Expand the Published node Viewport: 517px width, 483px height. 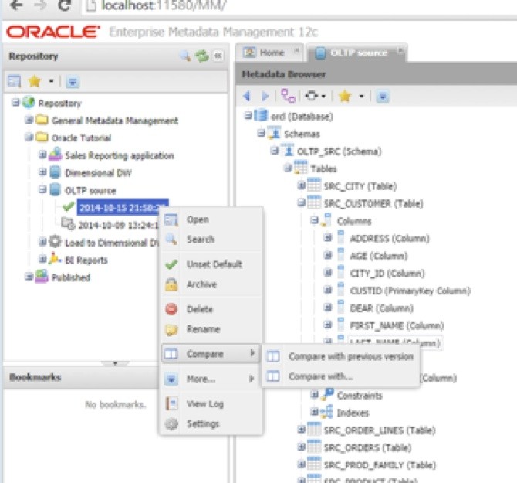coord(29,277)
